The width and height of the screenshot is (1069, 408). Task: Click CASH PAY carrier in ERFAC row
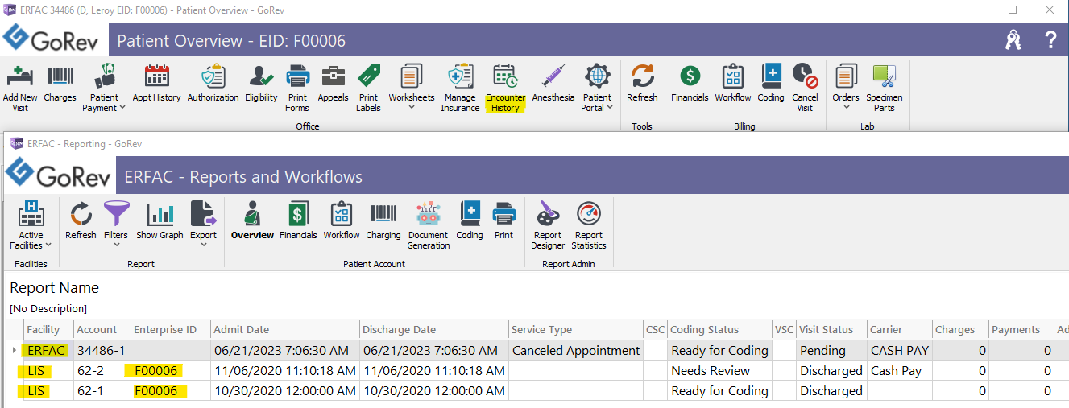(899, 350)
